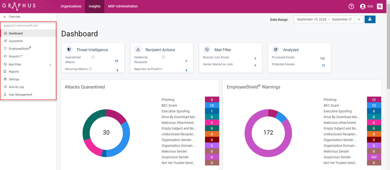
Task: Click Attacks Quarantined Empty Subject swatch 9
Action: 212,129
